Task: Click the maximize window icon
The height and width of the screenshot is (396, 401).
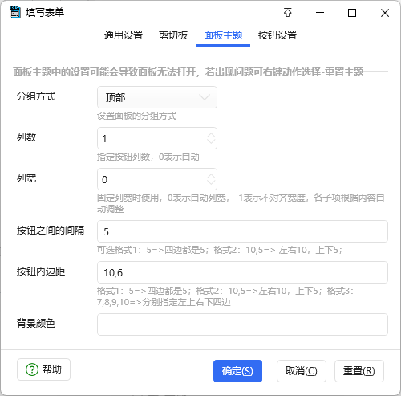Action: [352, 13]
